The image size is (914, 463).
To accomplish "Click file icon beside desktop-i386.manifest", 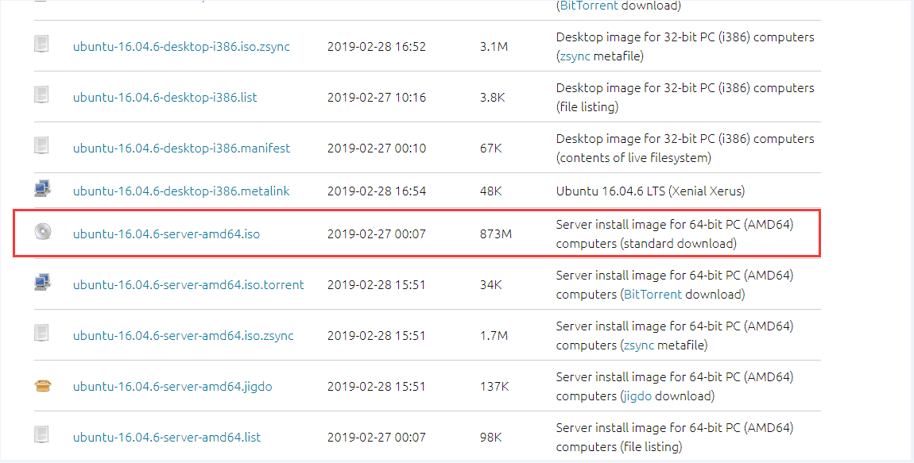I will pos(42,145).
